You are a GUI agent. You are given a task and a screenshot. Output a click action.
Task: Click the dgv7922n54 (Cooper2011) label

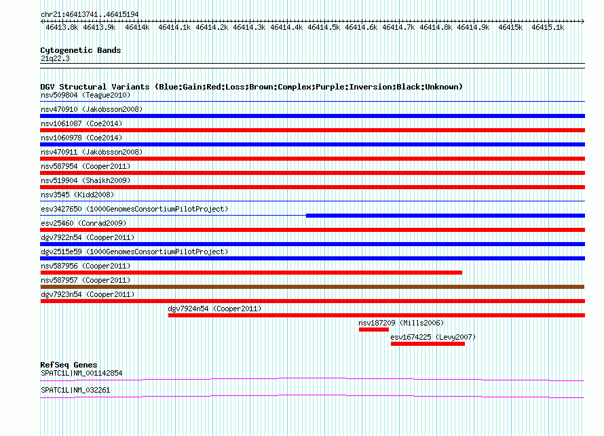pyautogui.click(x=88, y=237)
